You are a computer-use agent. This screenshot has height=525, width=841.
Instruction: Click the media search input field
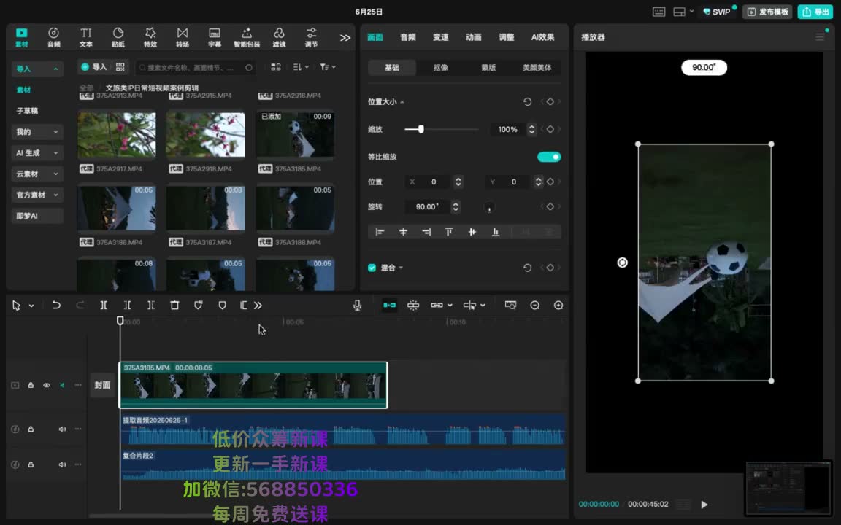(196, 68)
